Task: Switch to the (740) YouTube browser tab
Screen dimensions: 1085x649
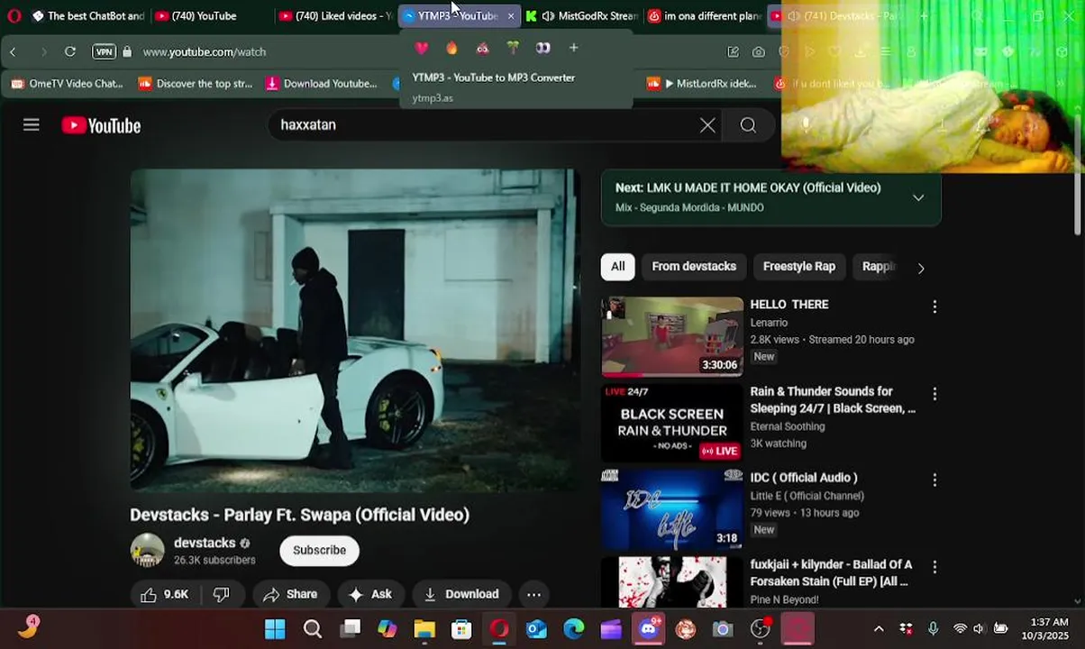Action: [x=207, y=15]
